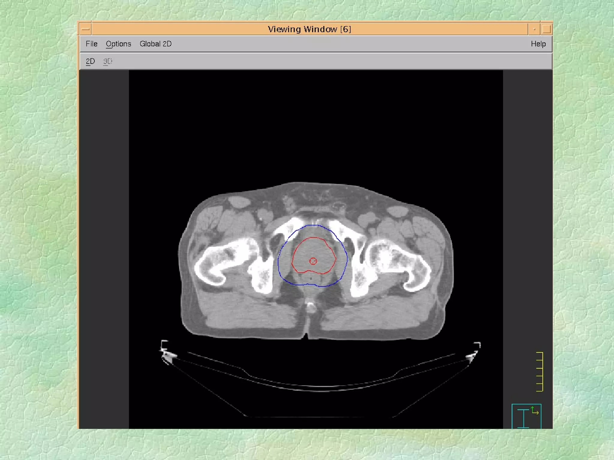Viewport: 614px width, 460px height.
Task: Click the cyan patient orientation icon
Action: point(523,417)
